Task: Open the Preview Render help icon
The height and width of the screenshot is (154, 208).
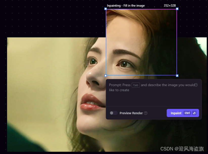Action: point(146,113)
